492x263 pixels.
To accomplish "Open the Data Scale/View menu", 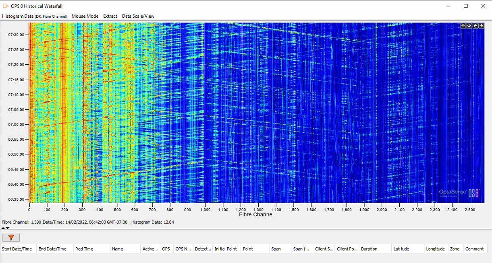I will (x=138, y=16).
